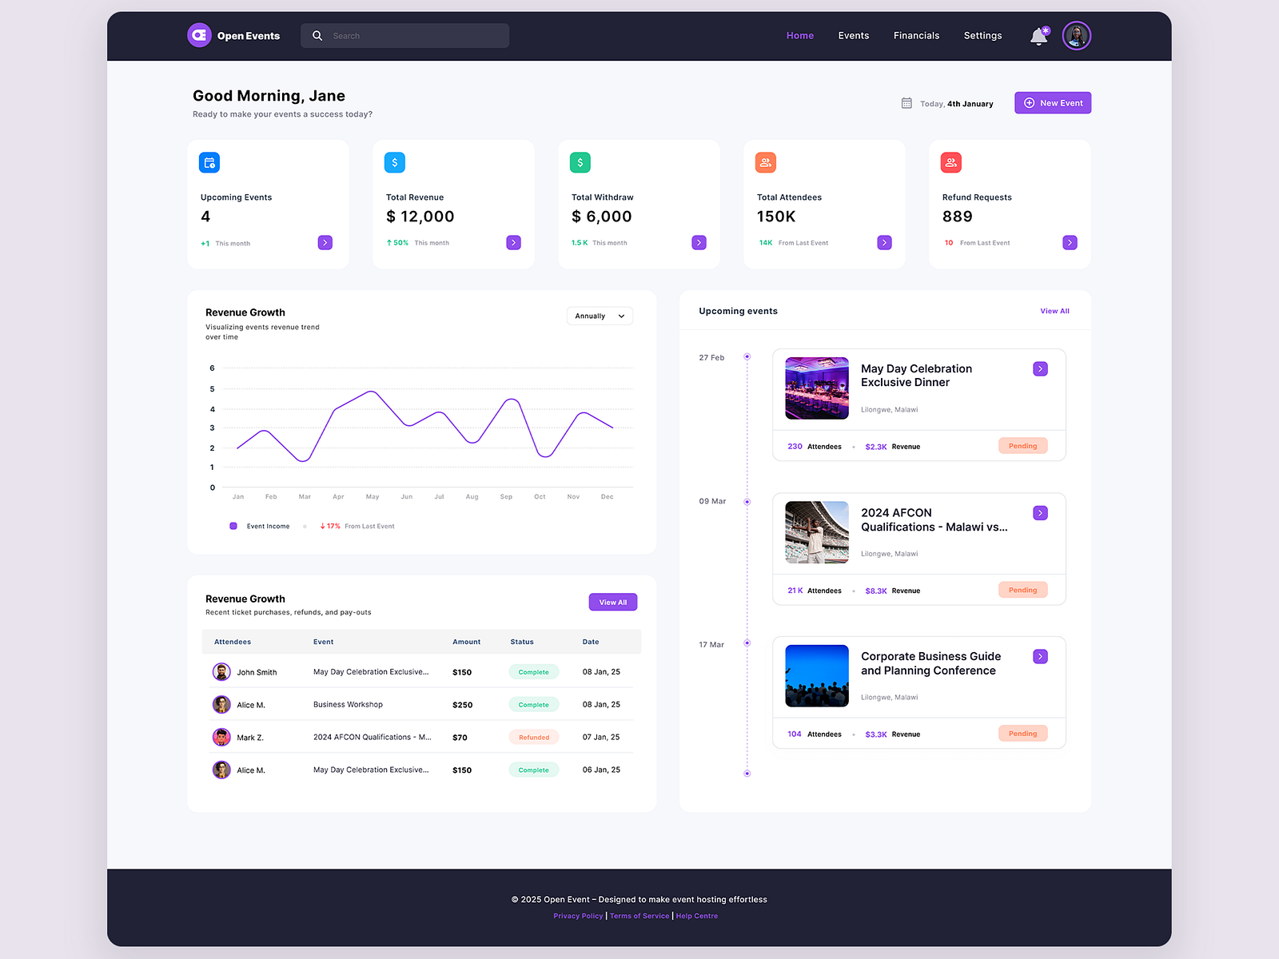Click the Total Withdraw dollar icon

pos(580,162)
